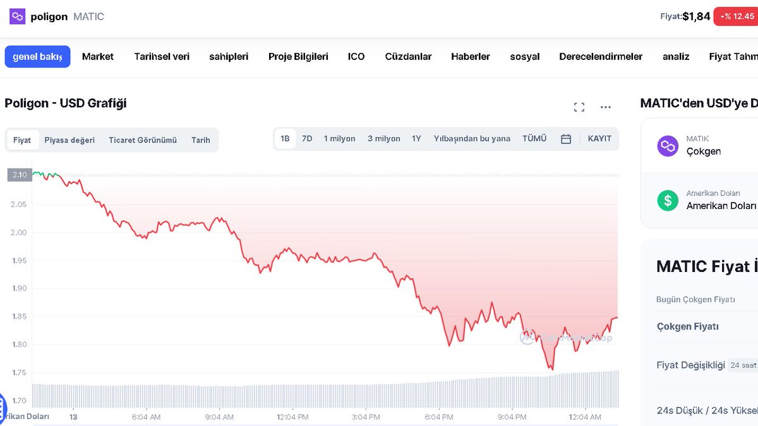Open the calendar date range picker

tap(566, 139)
